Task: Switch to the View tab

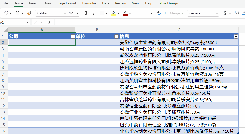Action: (136, 3)
